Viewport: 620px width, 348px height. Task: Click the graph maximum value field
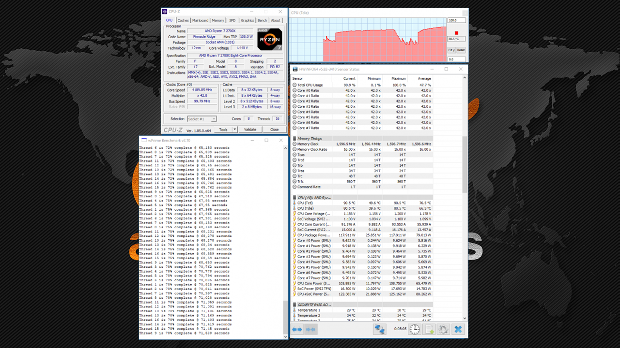[x=456, y=20]
